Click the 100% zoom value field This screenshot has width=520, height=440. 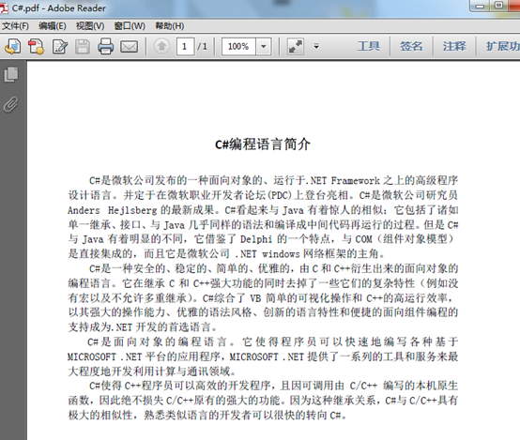click(238, 46)
